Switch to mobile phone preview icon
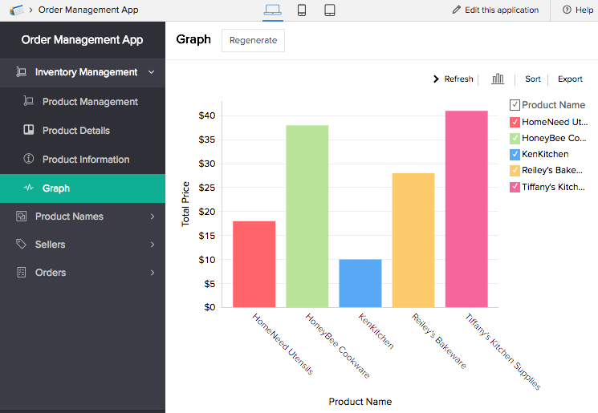 coord(302,10)
